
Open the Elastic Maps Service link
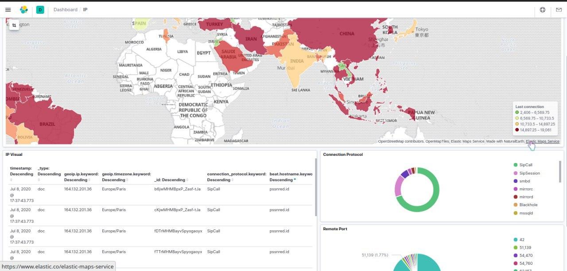tap(542, 141)
